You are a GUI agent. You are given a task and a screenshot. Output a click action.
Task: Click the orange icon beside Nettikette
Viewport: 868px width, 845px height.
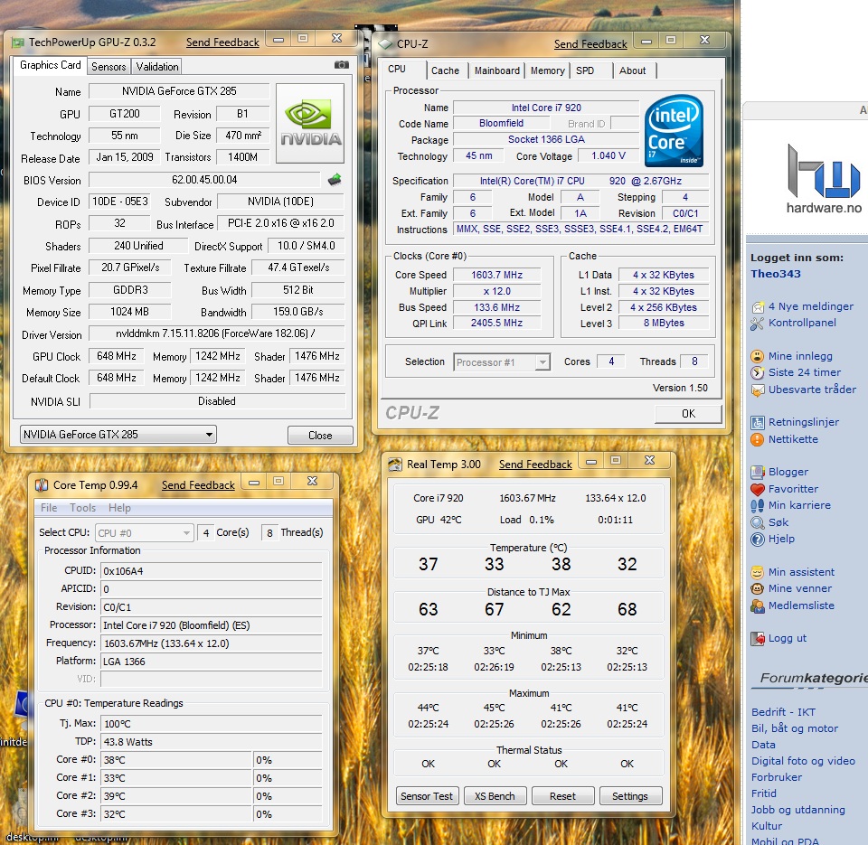(758, 439)
